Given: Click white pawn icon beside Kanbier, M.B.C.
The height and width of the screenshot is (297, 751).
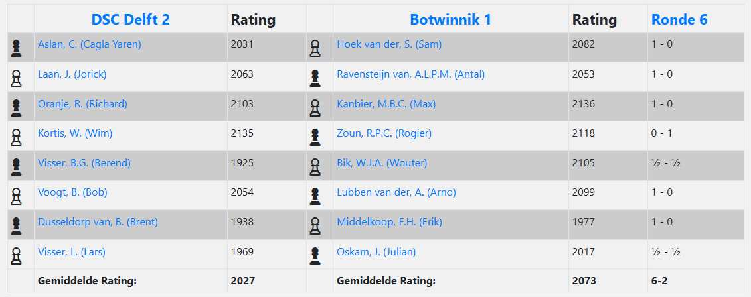Looking at the screenshot, I should (315, 107).
